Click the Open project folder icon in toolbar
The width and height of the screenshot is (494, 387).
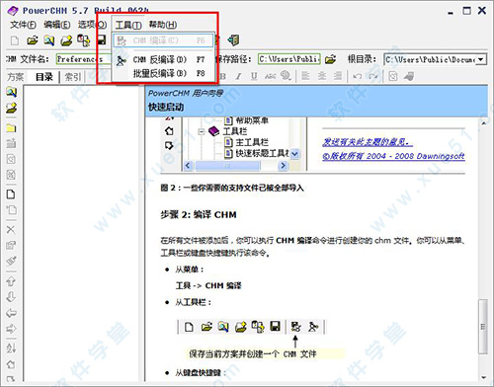tap(33, 40)
